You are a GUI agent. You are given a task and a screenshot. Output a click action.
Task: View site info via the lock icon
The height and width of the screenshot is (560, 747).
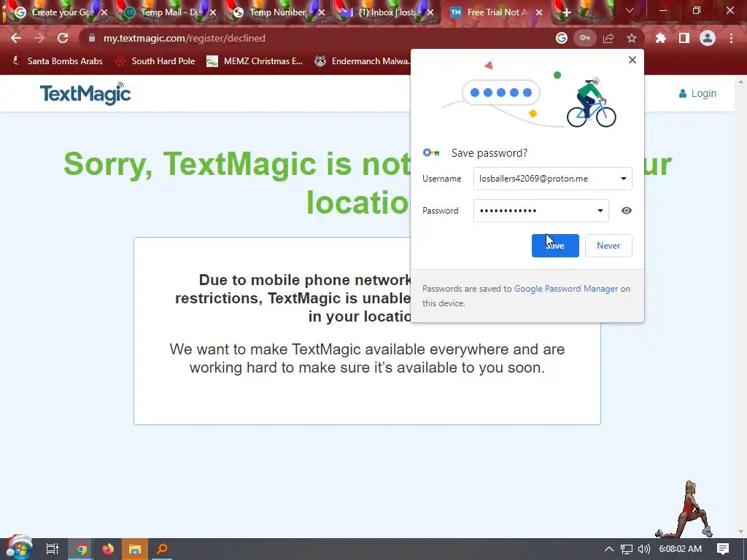[92, 38]
